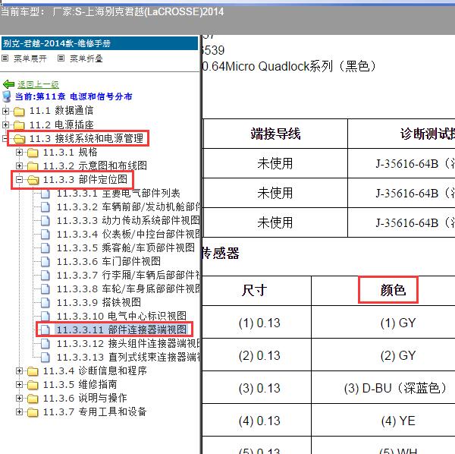Click the 尺寸 column header
The width and height of the screenshot is (455, 454).
(254, 290)
